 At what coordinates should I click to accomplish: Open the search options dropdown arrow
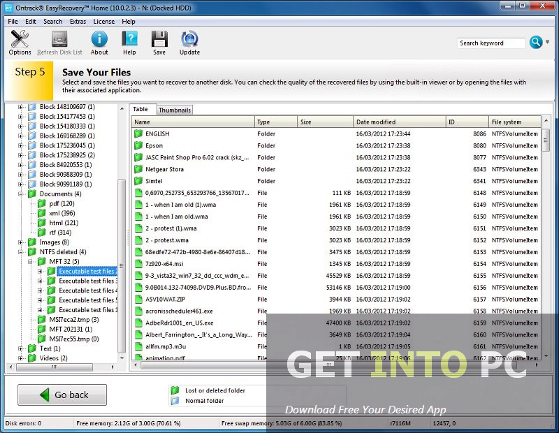pyautogui.click(x=547, y=43)
